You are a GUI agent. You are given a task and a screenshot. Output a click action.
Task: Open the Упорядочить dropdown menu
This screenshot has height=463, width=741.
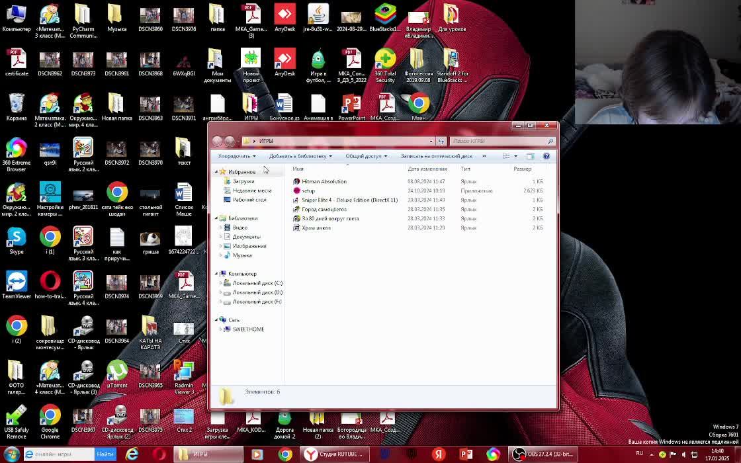[237, 156]
